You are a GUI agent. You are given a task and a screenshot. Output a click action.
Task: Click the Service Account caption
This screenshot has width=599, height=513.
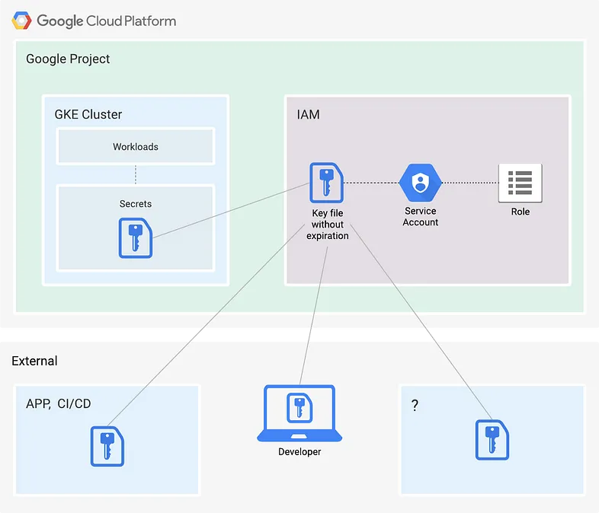420,217
